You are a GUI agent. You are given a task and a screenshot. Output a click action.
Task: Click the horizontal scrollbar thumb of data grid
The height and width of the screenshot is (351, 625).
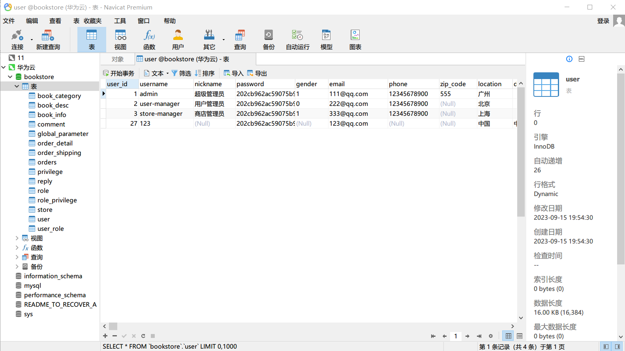[113, 326]
